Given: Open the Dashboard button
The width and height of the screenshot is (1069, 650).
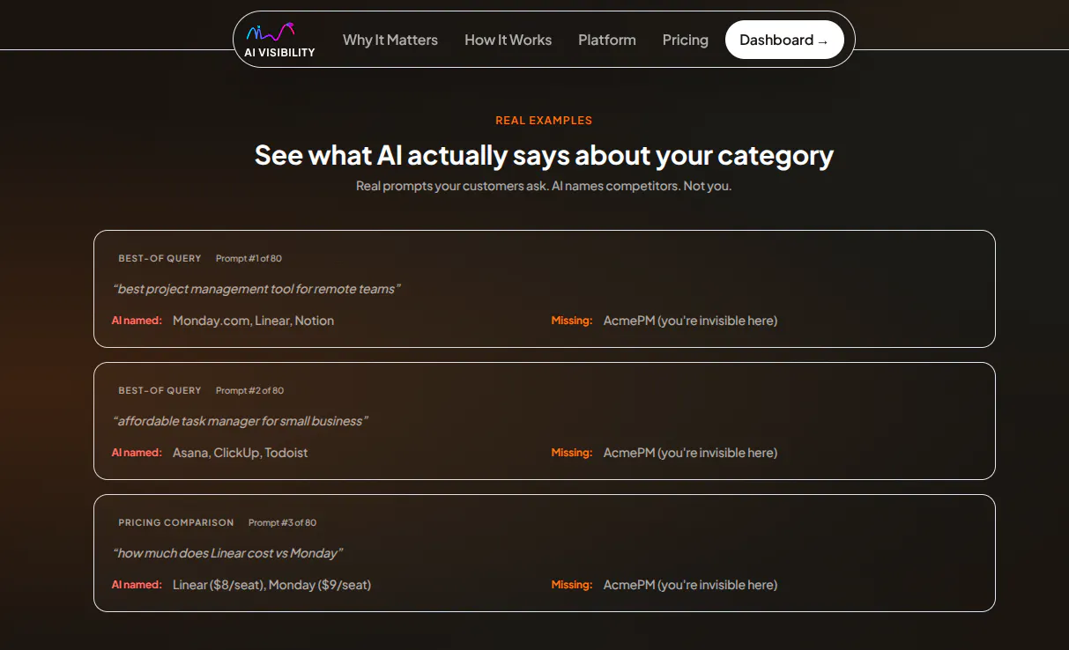Looking at the screenshot, I should click(x=784, y=40).
